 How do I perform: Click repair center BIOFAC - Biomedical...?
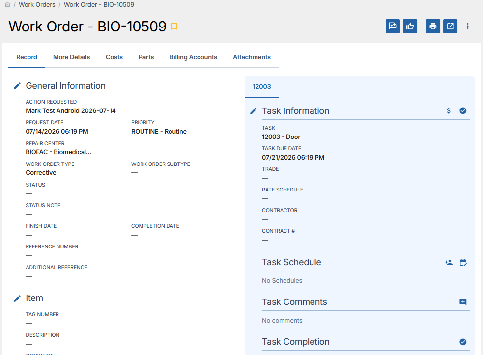coord(58,152)
